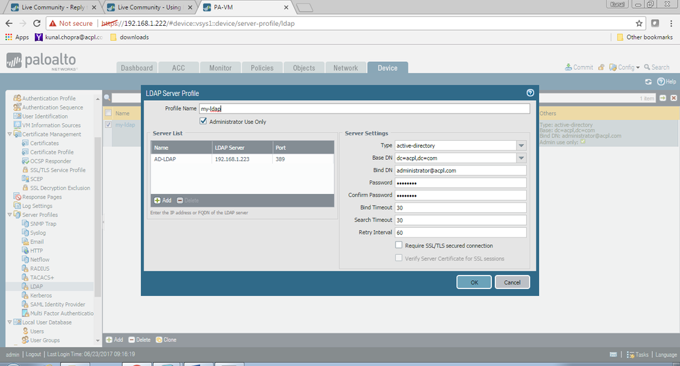Cancel the LDAP Server Profile dialog
Image resolution: width=680 pixels, height=366 pixels.
512,282
